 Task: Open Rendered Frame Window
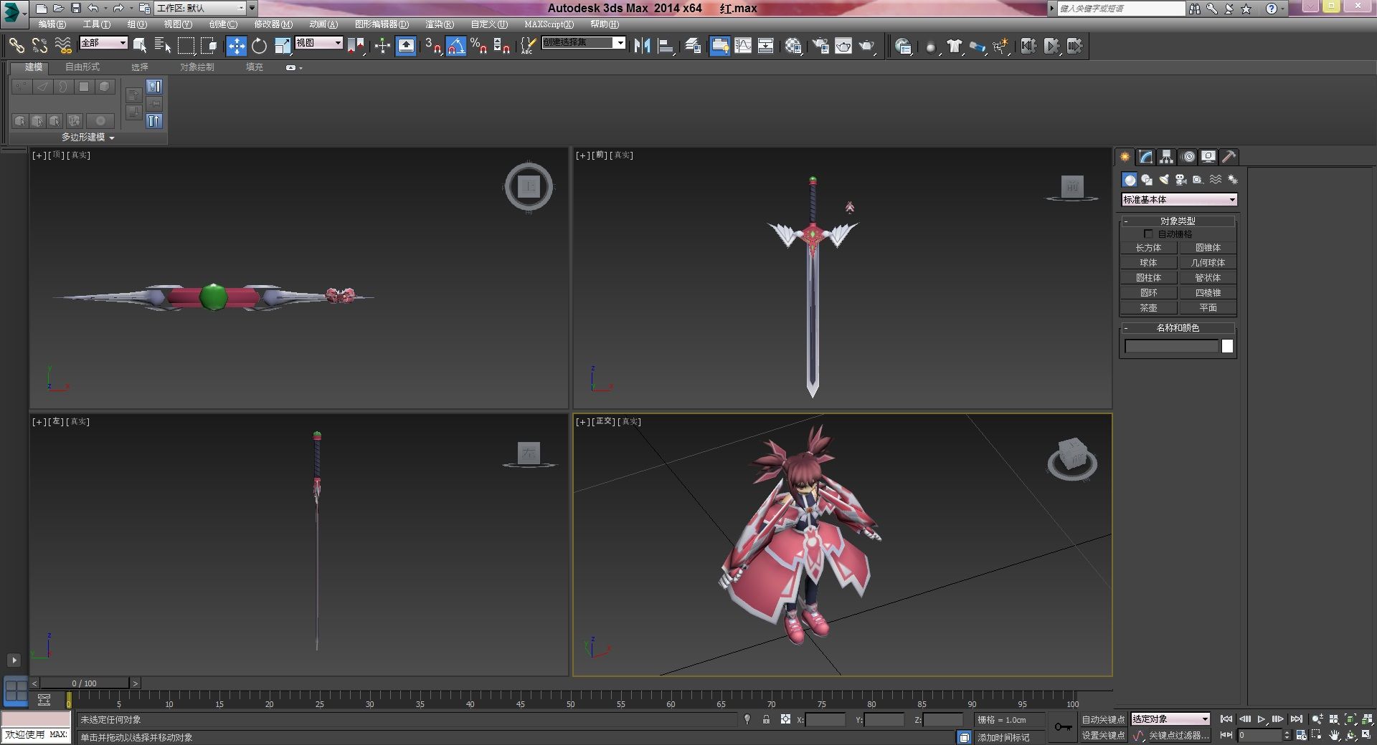point(843,46)
